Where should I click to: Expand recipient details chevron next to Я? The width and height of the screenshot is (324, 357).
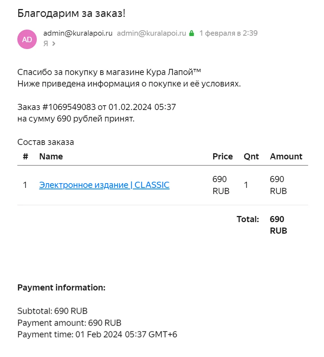point(54,44)
